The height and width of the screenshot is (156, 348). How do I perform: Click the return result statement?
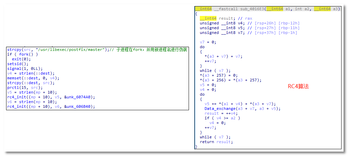[216, 142]
